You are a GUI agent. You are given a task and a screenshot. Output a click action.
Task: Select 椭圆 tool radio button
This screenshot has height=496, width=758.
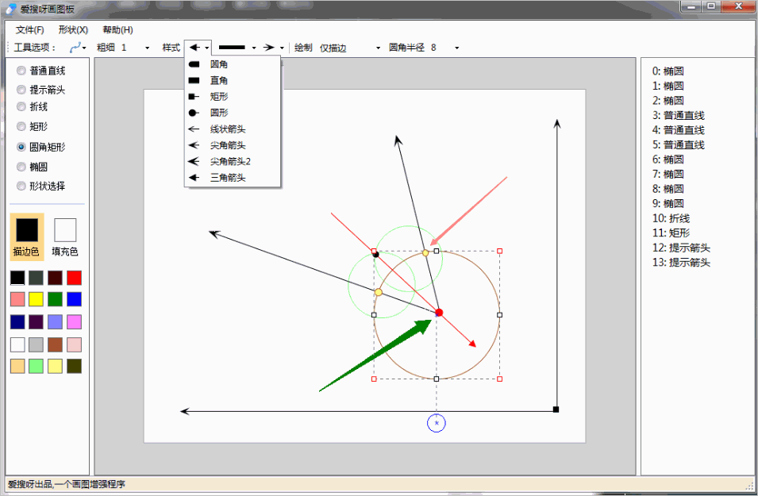pyautogui.click(x=21, y=167)
